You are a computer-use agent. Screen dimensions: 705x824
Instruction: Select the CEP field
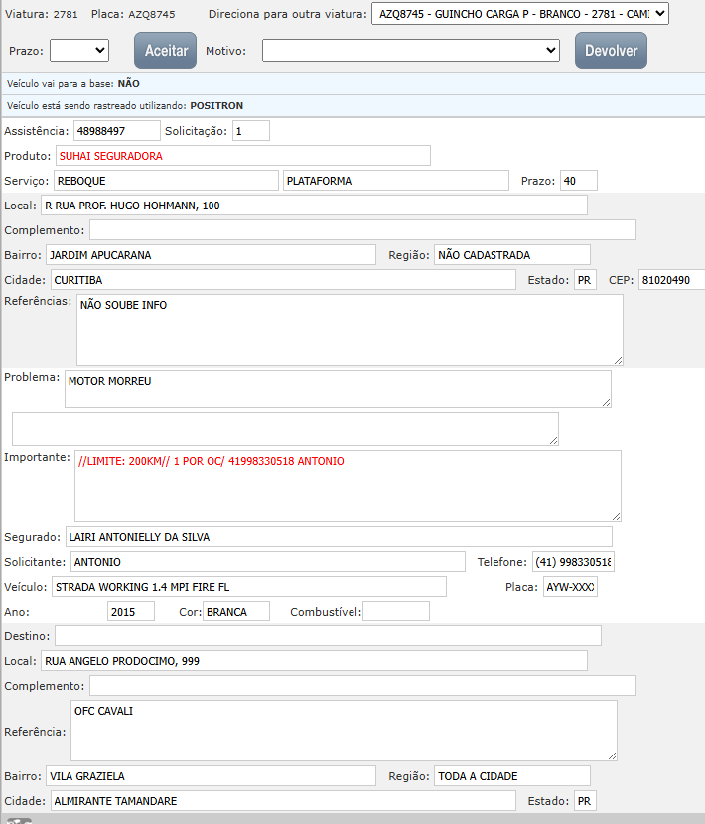pos(671,280)
